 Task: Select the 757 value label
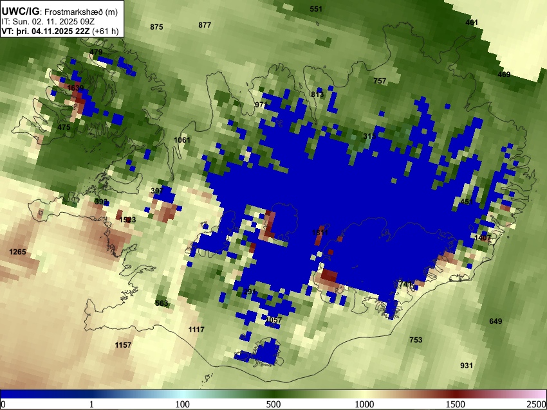tap(380, 81)
